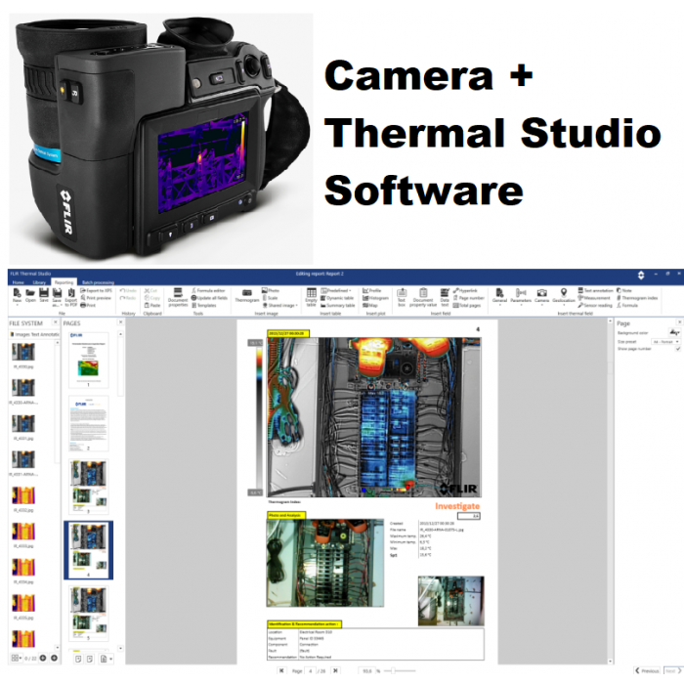Click Paste in Clipboard group
This screenshot has height=684, width=684.
click(152, 305)
